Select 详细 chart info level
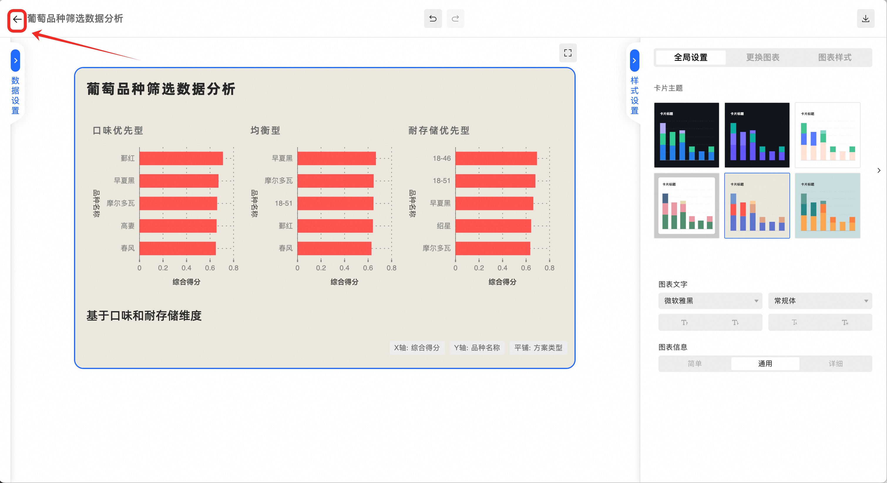Image resolution: width=887 pixels, height=483 pixels. pyautogui.click(x=835, y=363)
